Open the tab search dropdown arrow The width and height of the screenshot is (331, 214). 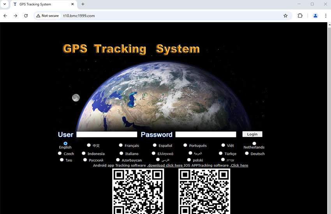tap(4, 4)
